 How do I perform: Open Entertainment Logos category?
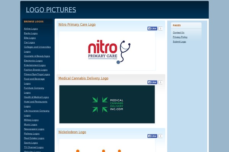point(35,65)
